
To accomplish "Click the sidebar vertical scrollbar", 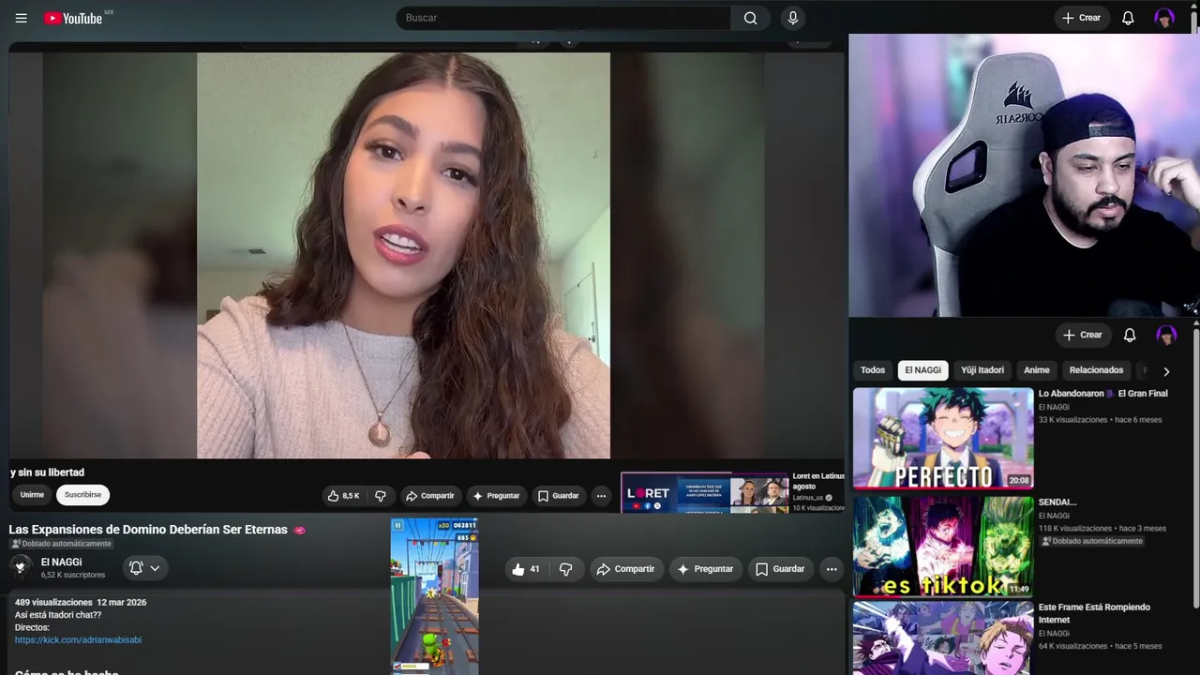I will tap(1196, 469).
